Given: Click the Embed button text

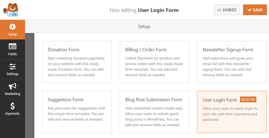Looking at the screenshot, I should coord(230,10).
